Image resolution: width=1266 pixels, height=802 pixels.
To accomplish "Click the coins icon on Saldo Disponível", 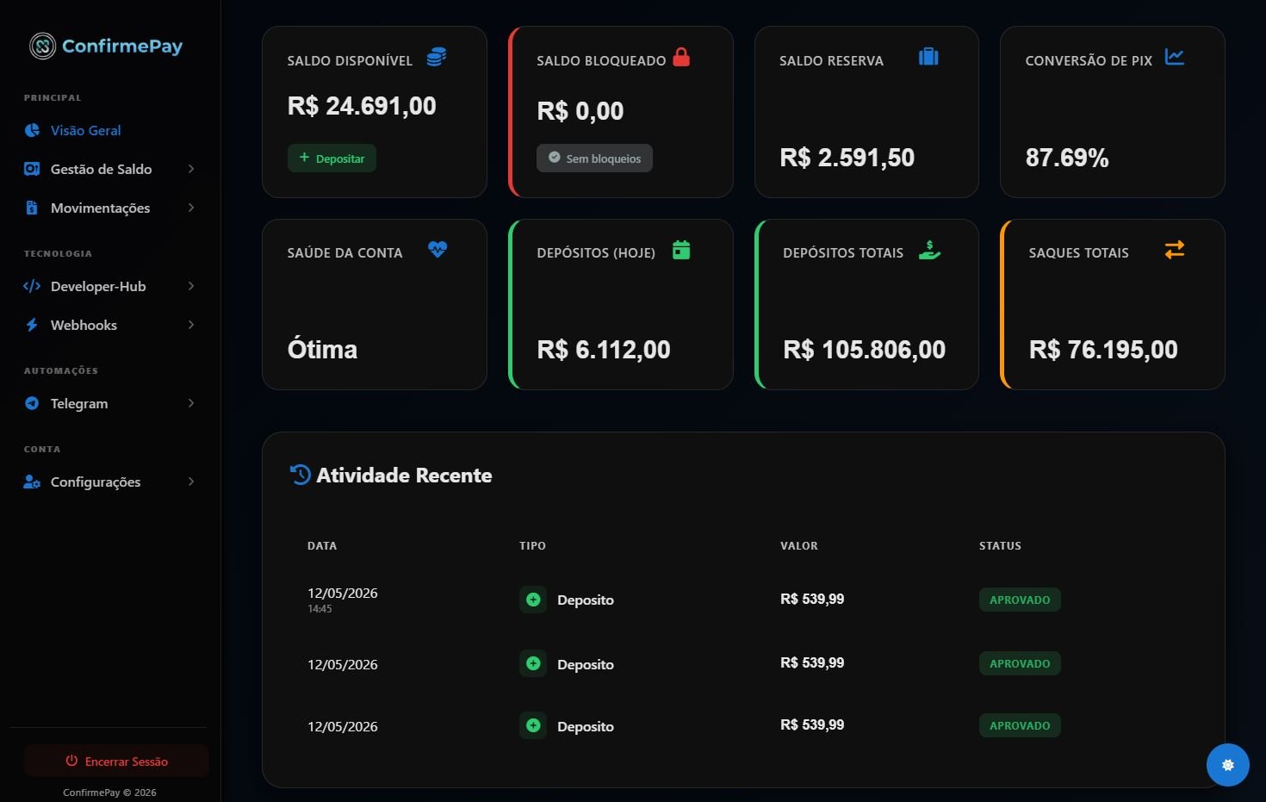I will pos(437,57).
